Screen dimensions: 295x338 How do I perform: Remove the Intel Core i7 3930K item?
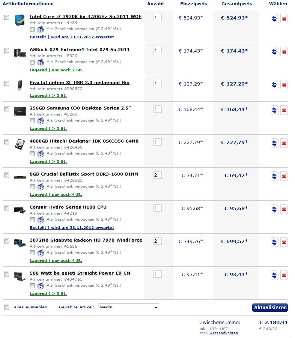pos(284,19)
